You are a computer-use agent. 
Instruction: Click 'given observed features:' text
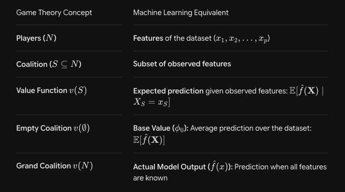pos(246,91)
